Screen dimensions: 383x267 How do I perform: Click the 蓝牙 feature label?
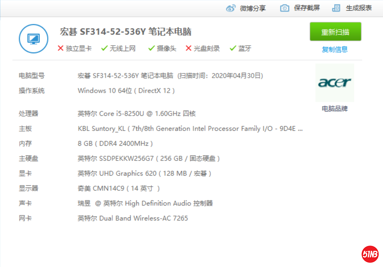click(x=245, y=48)
